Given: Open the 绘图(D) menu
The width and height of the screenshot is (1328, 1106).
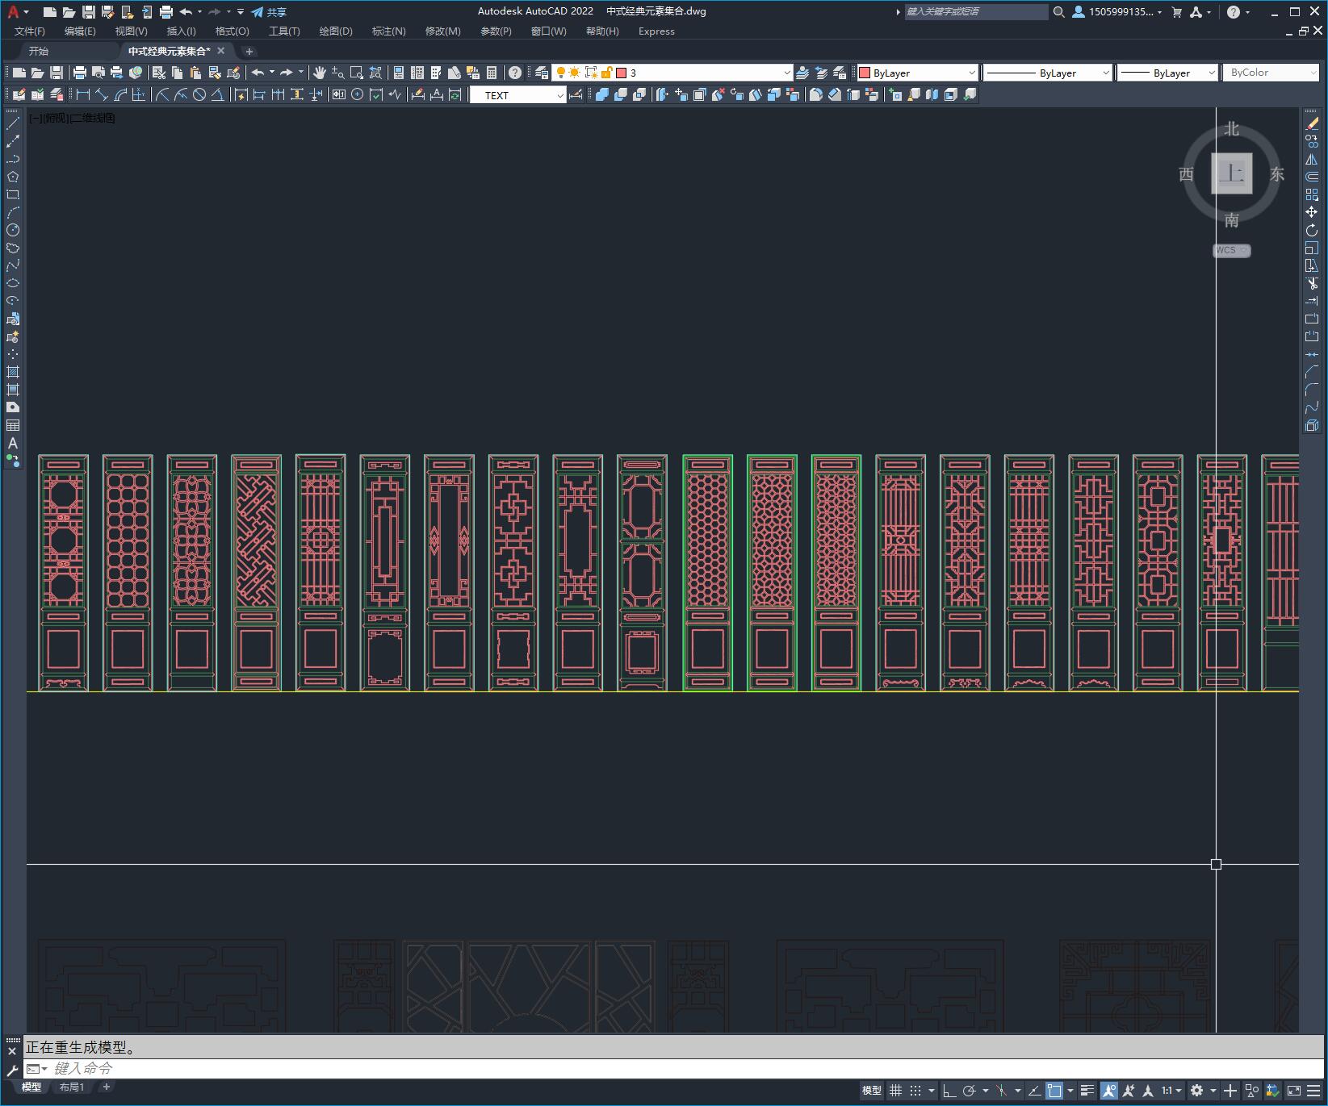Looking at the screenshot, I should click(x=336, y=31).
